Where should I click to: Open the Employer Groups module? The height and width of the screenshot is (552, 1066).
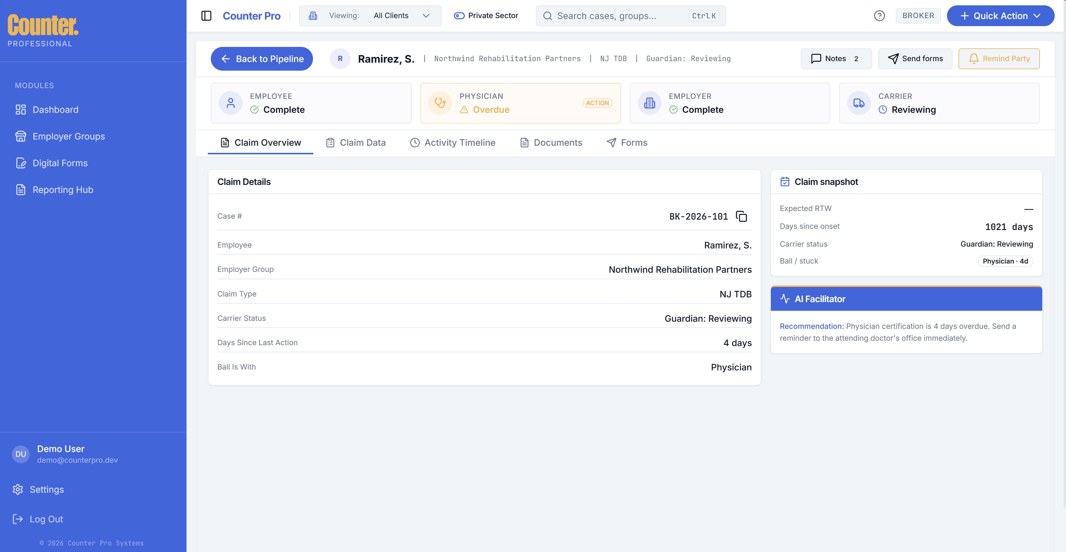pyautogui.click(x=69, y=136)
